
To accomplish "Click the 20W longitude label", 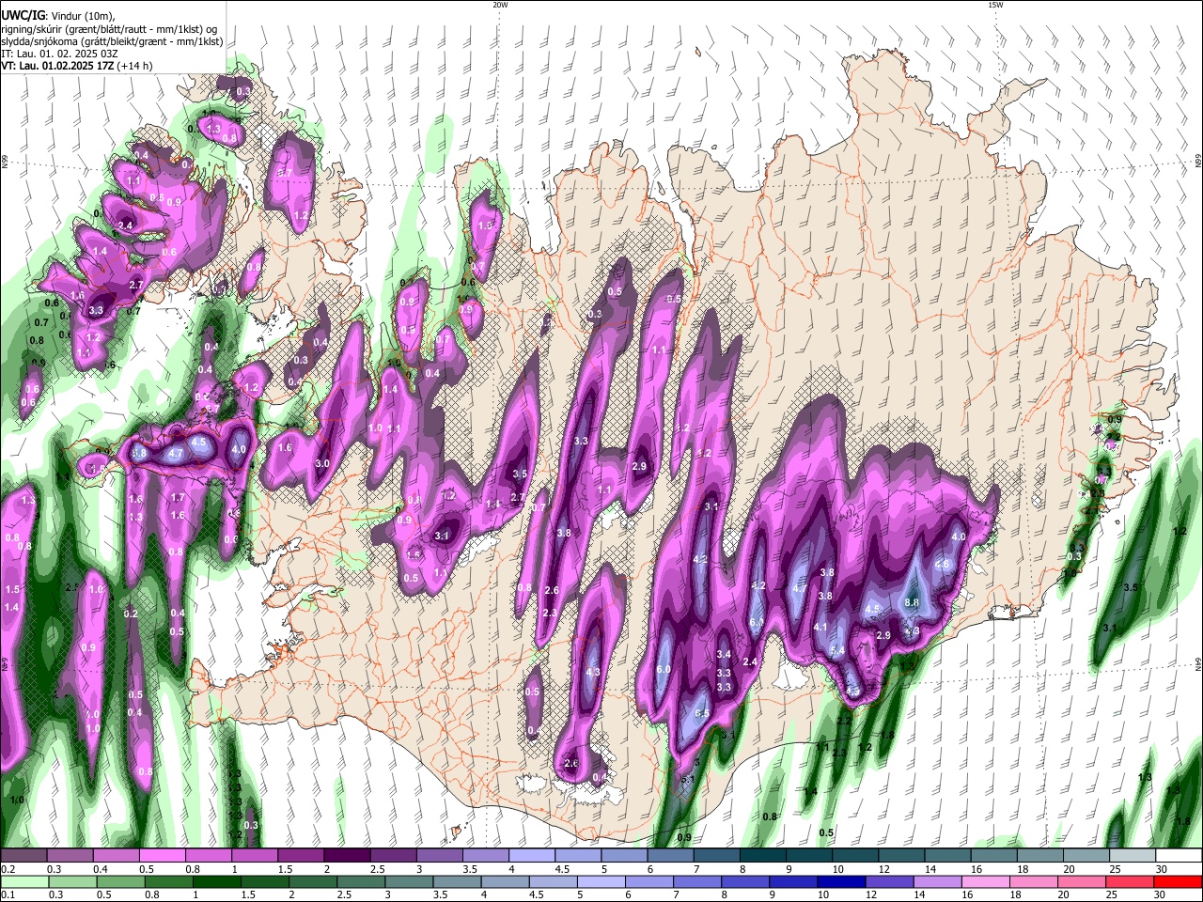I will (500, 5).
